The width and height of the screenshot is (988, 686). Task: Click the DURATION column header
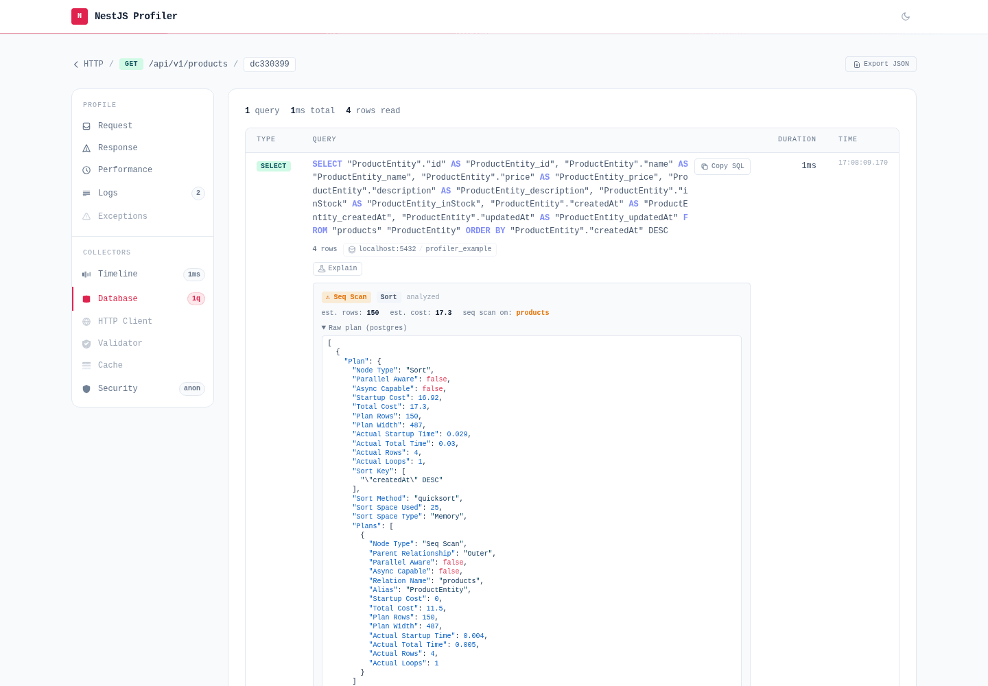pyautogui.click(x=797, y=139)
